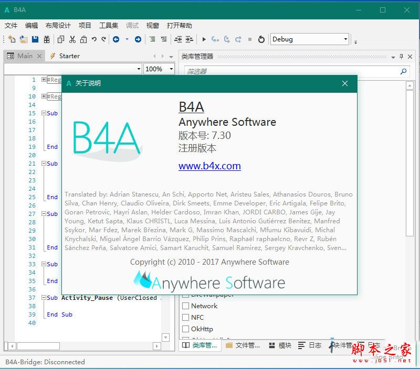Click the library list vertical scrollbar thumb

[x=409, y=163]
